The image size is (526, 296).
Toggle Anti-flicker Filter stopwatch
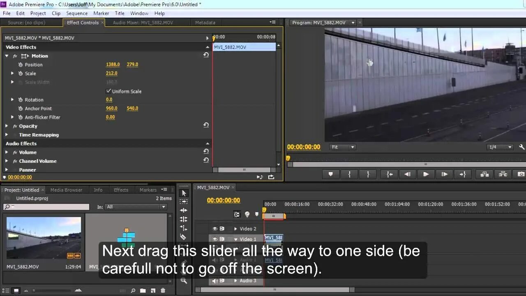pos(21,117)
